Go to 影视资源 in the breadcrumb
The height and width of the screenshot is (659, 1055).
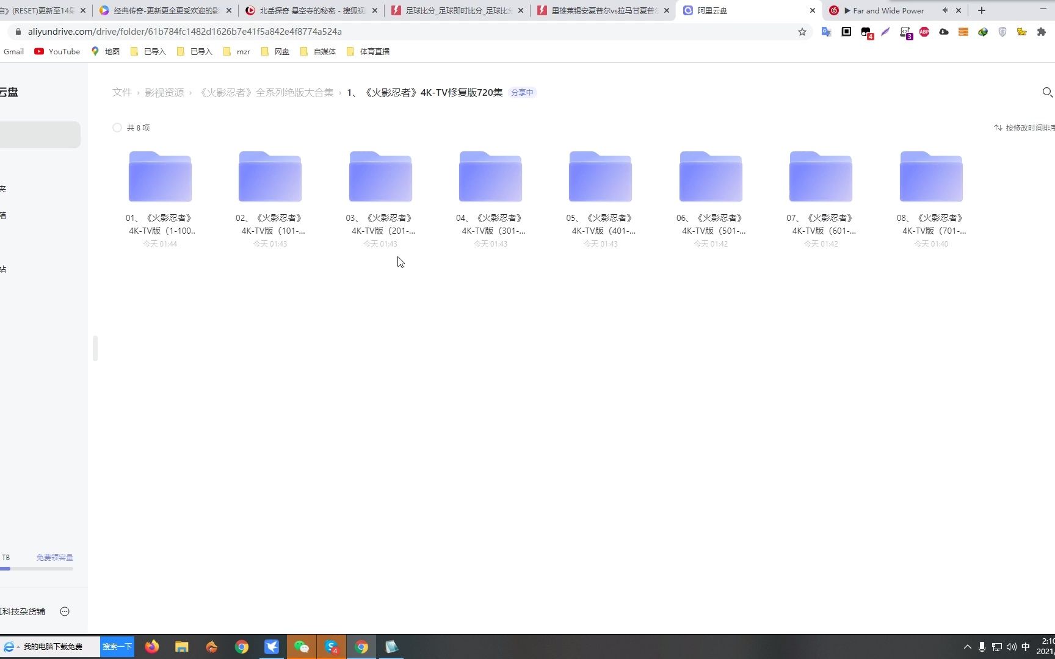click(164, 92)
